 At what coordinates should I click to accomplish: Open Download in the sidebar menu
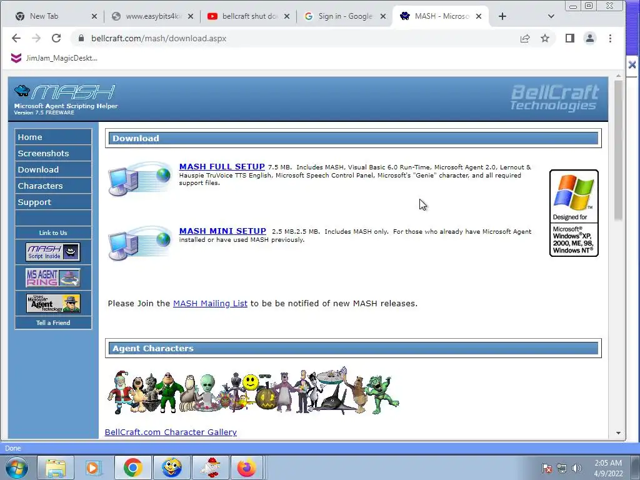53,169
